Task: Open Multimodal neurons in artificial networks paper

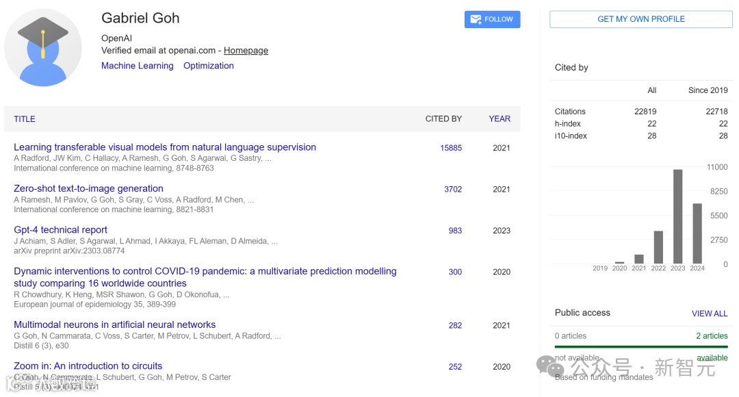Action: coord(114,325)
